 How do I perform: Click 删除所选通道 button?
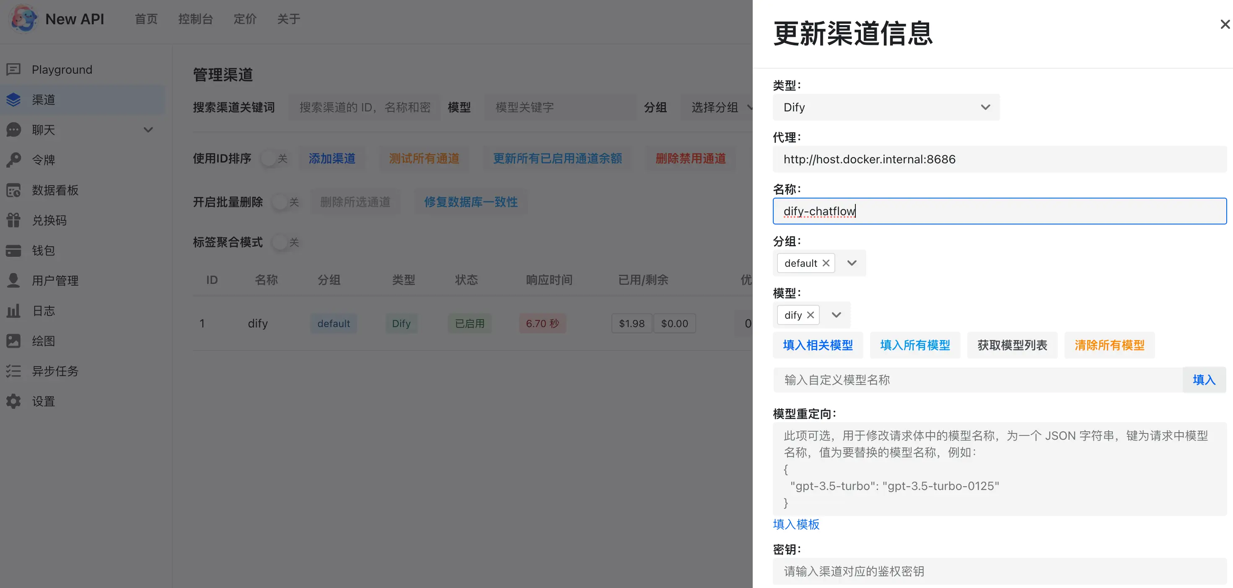(x=355, y=202)
